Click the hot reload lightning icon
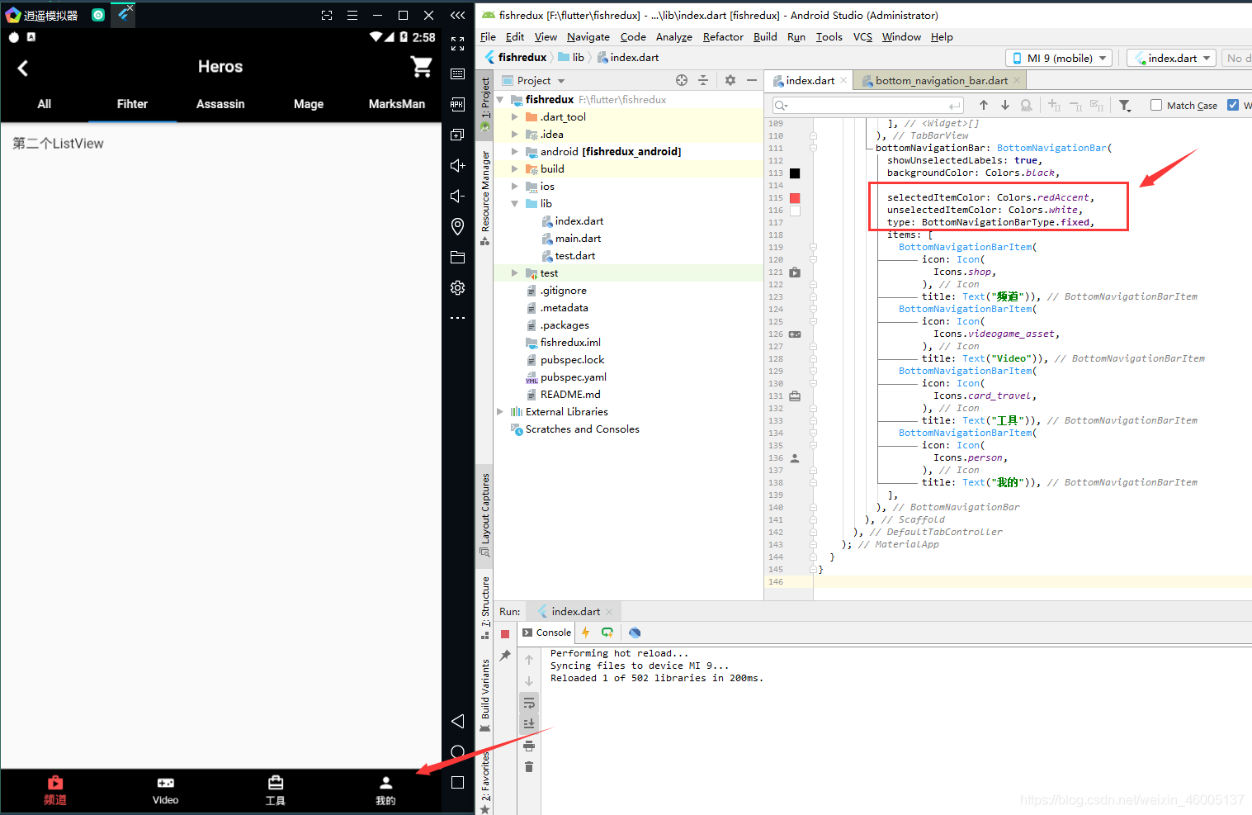The width and height of the screenshot is (1252, 815). coord(585,633)
